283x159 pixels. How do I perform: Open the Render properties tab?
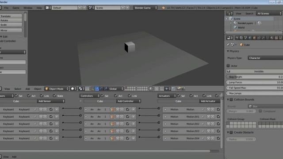[237, 38]
